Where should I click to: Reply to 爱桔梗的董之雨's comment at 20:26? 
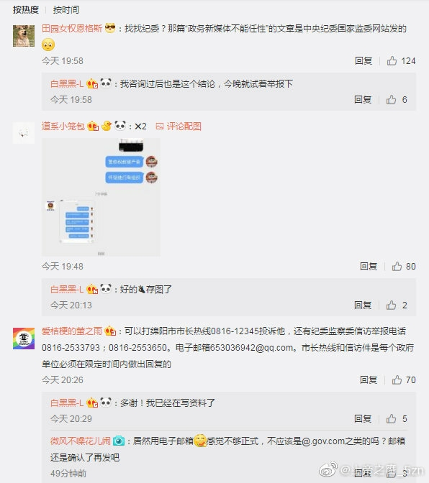[x=369, y=379]
